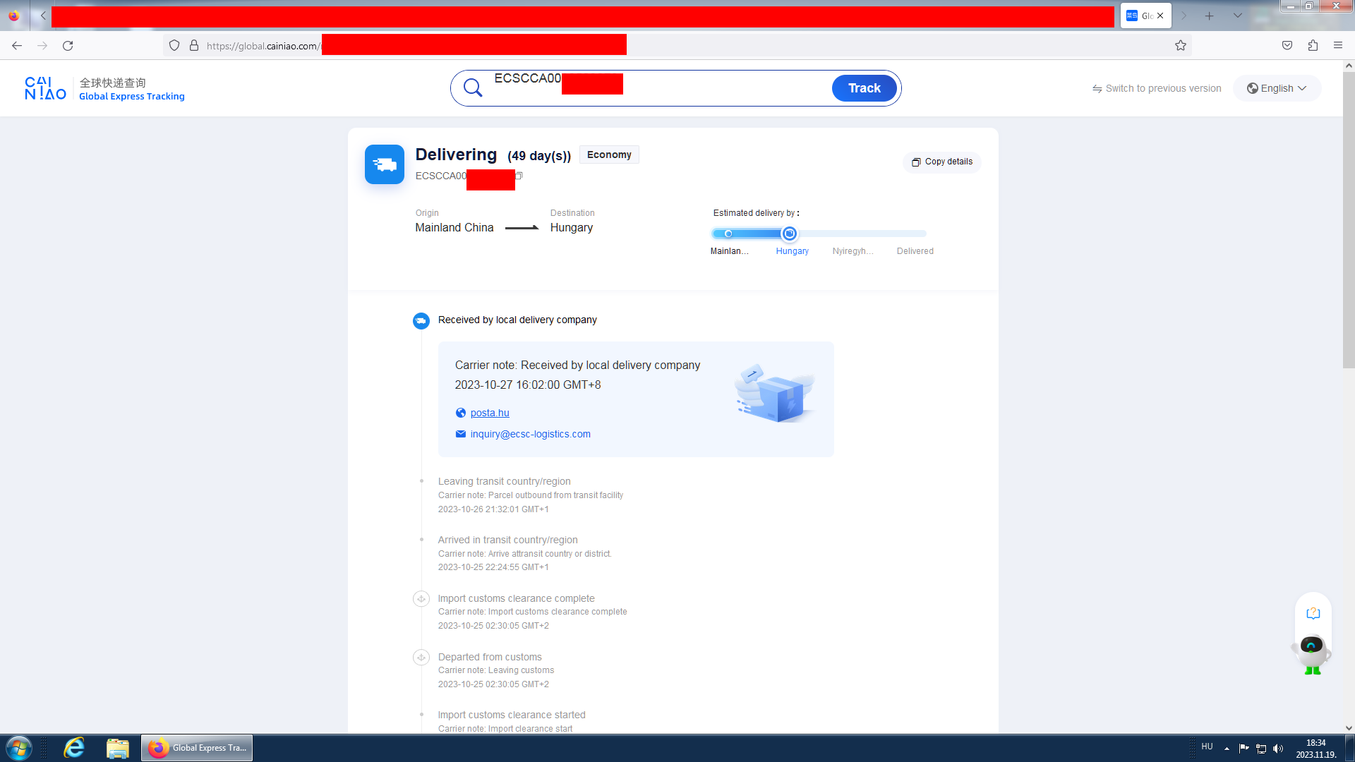Click the feedback icon above the robot

[1313, 613]
